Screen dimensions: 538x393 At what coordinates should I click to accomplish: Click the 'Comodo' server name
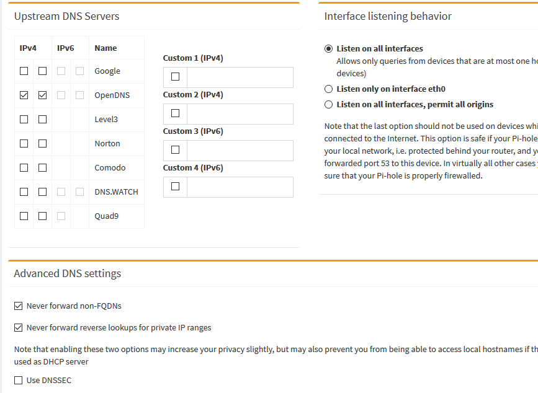[x=110, y=167]
